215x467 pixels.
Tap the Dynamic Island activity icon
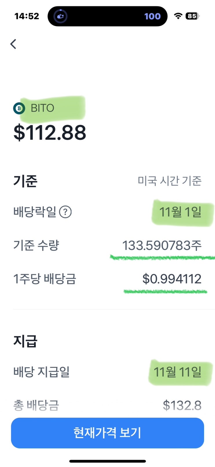click(x=60, y=16)
